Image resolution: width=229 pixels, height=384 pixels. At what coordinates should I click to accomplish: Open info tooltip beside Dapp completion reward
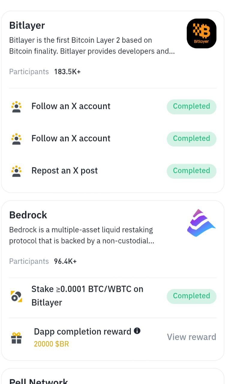pyautogui.click(x=137, y=331)
